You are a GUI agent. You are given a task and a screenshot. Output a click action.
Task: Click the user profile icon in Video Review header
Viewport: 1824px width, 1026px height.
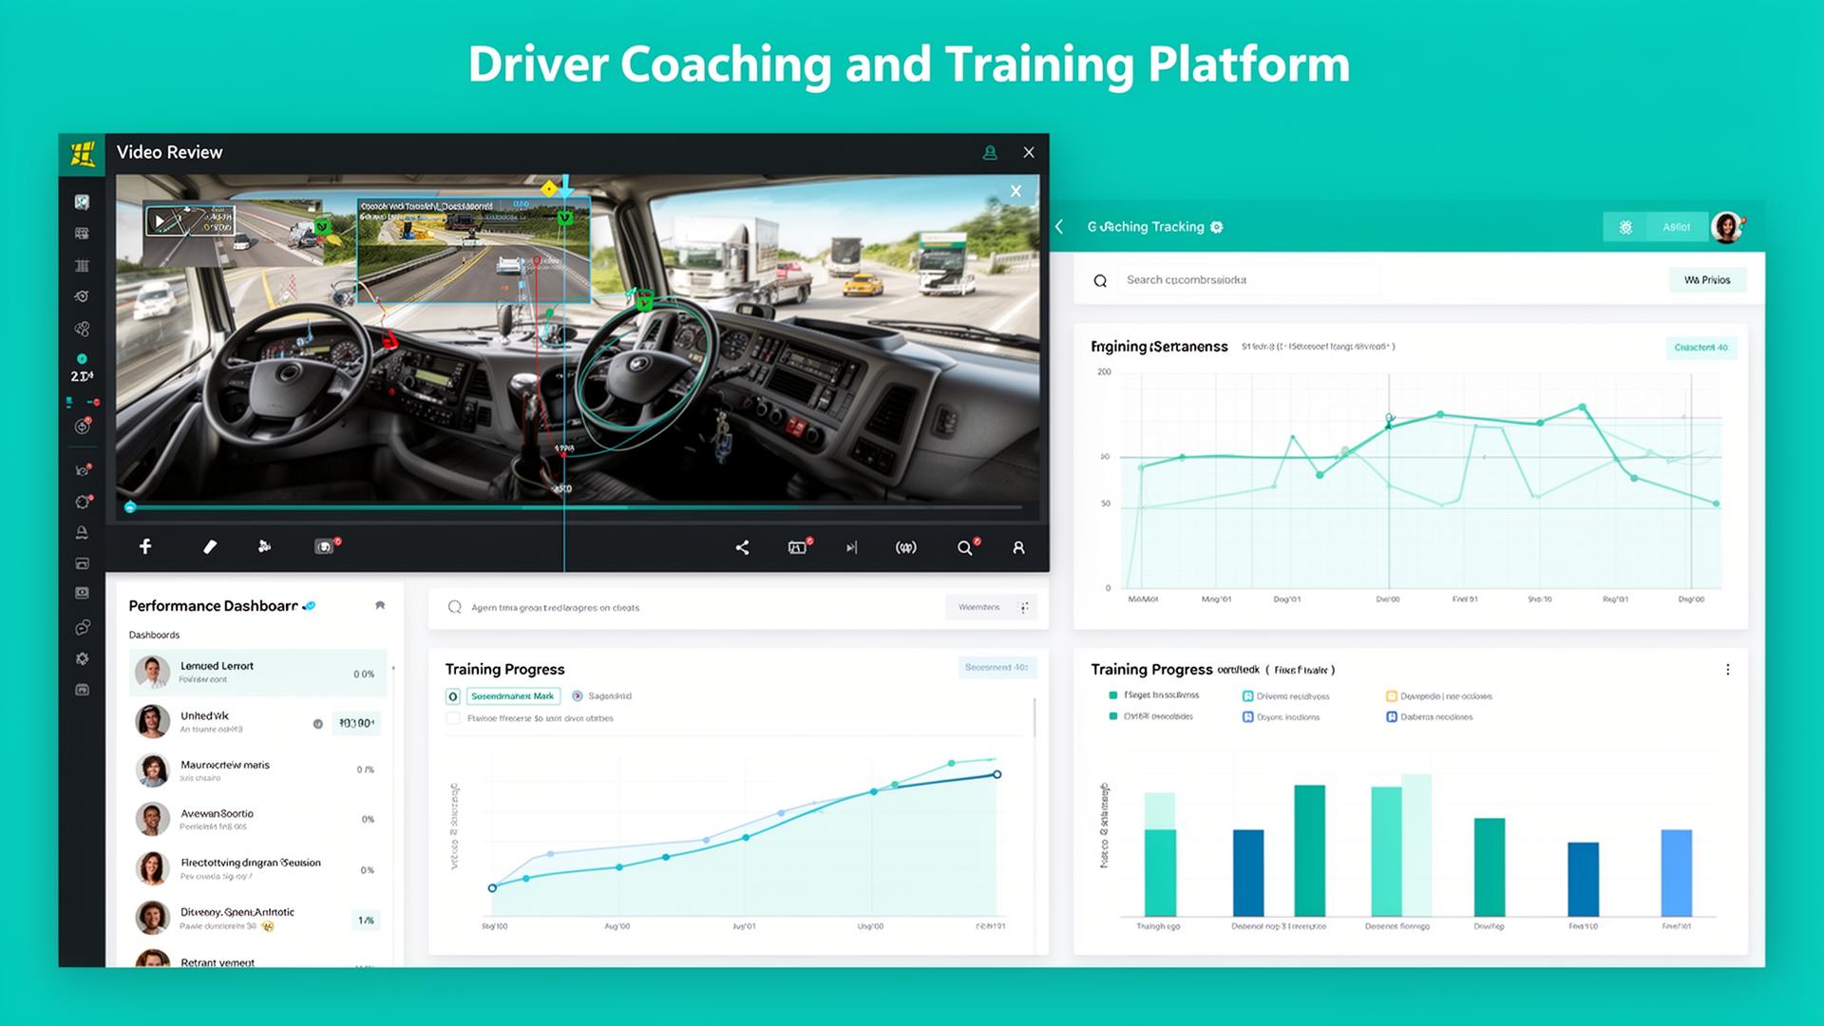pos(990,152)
